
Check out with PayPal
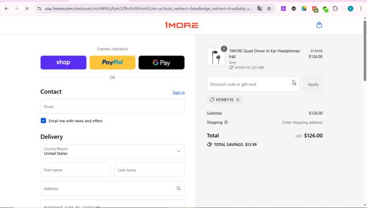112,62
